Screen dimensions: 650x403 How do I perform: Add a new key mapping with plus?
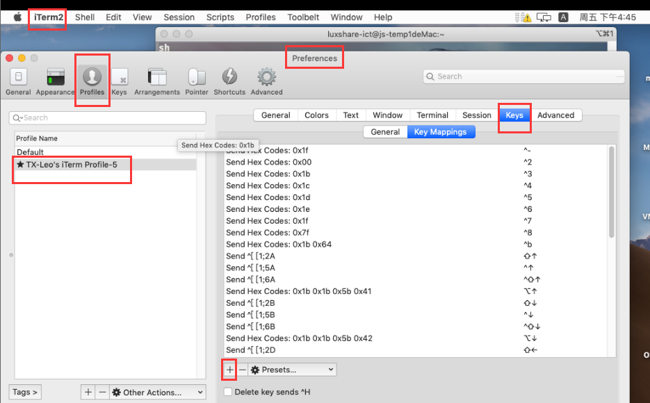[x=229, y=370]
